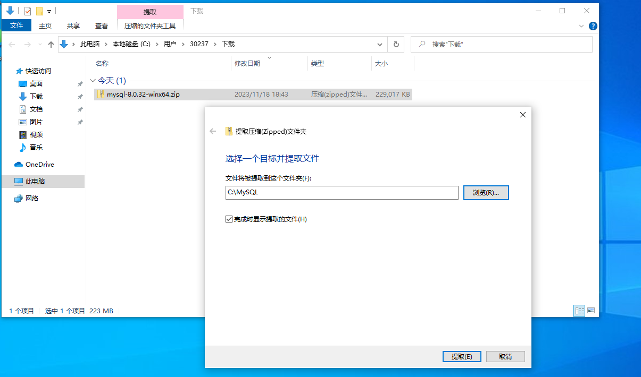Go back in Explorer navigation

[x=12, y=45]
